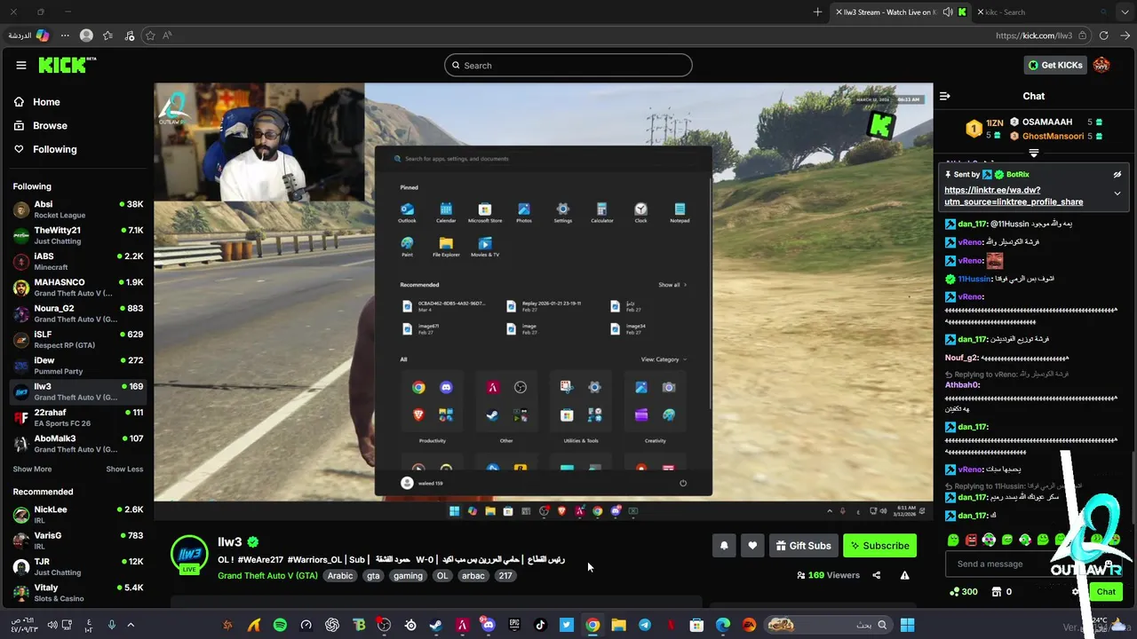Open Absi's Rocket League channel
1137x639 pixels.
coord(77,209)
